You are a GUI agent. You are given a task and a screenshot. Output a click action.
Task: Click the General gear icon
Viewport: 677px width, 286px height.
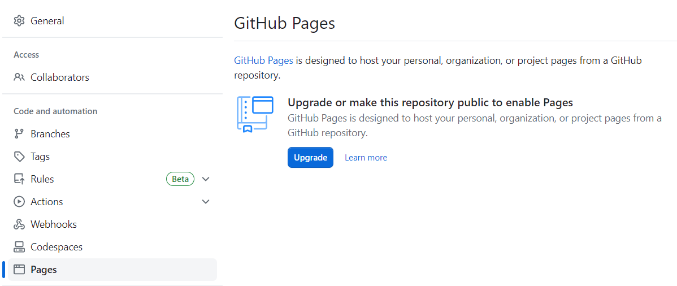(19, 21)
